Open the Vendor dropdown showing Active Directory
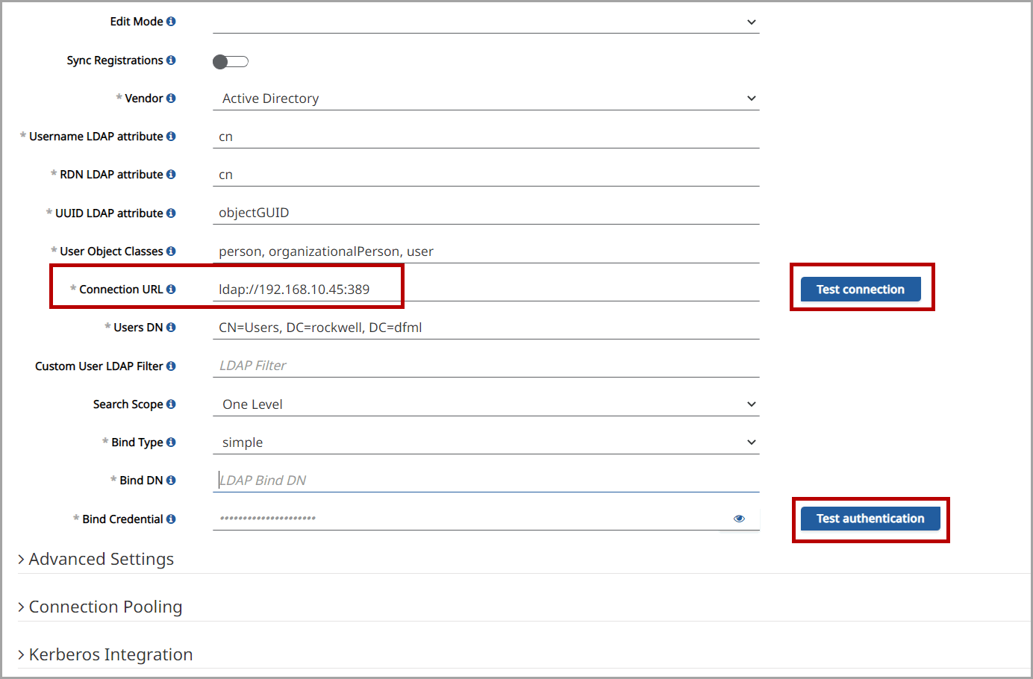Image resolution: width=1033 pixels, height=679 pixels. [485, 98]
